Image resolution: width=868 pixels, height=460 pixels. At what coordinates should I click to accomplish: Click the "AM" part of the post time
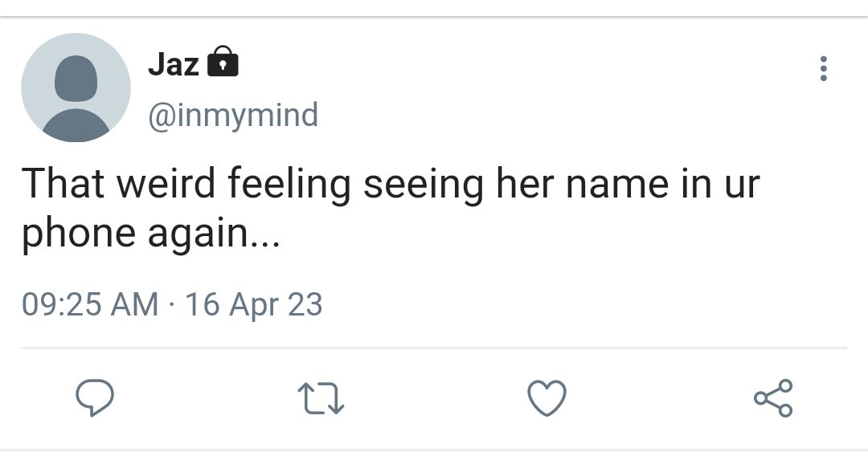[x=134, y=304]
